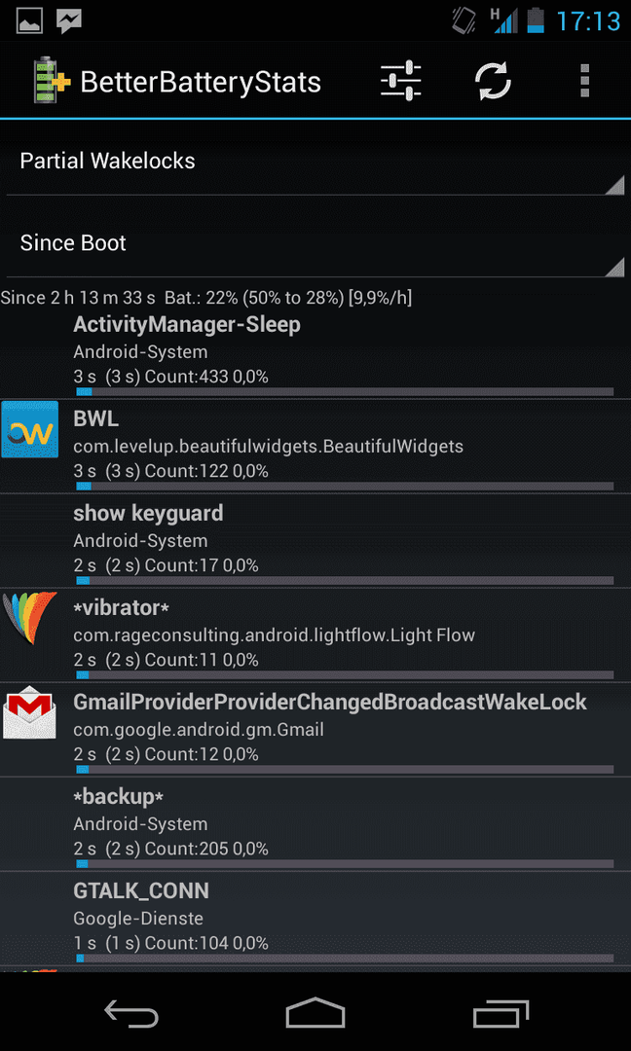Expand the Since Boot dropdown
This screenshot has width=631, height=1051.
[315, 243]
